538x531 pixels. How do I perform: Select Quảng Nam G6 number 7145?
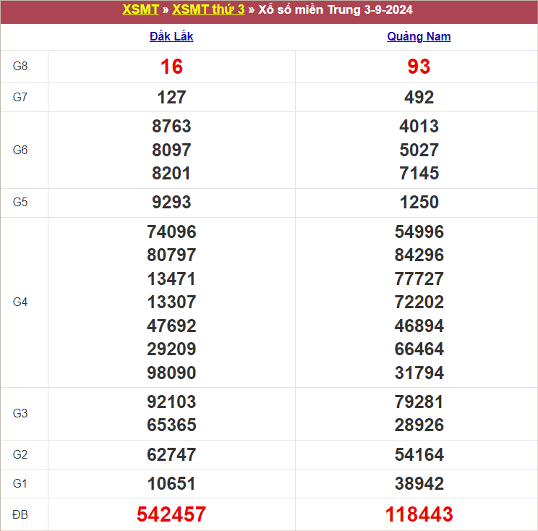tap(419, 173)
